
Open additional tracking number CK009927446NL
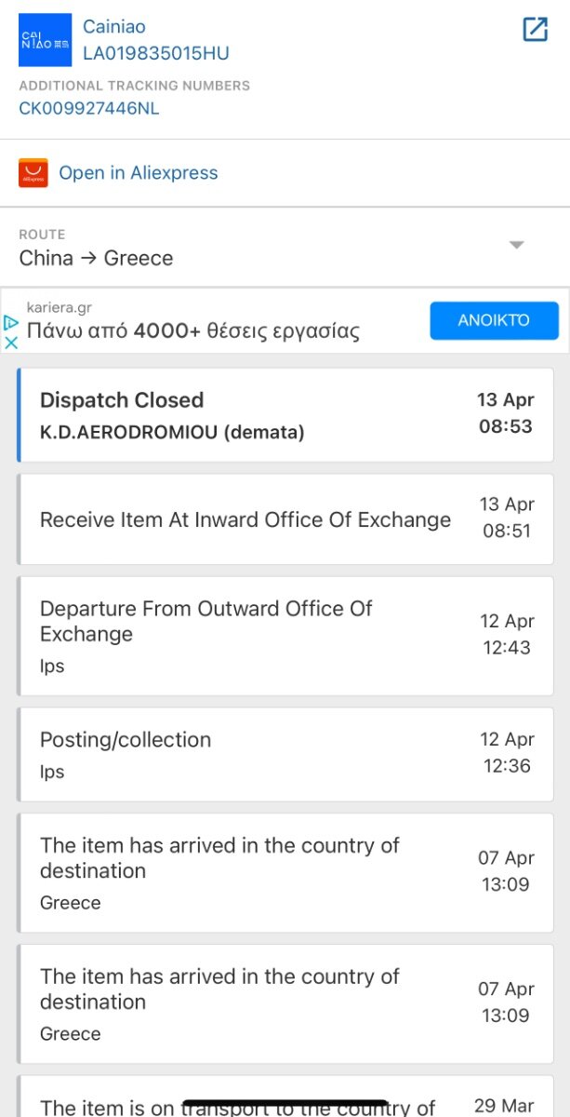pos(89,108)
